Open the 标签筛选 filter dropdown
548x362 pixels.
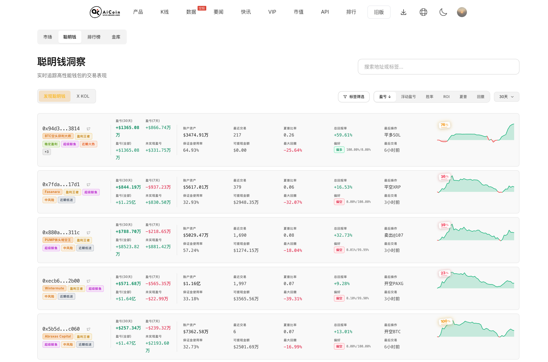pyautogui.click(x=354, y=97)
